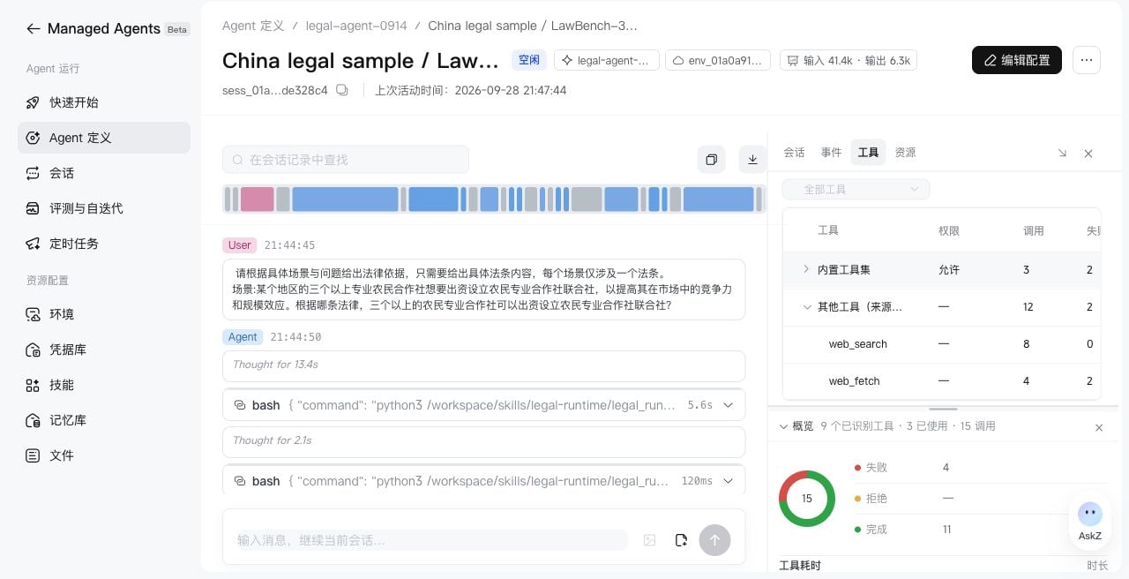Viewport: 1129px width, 579px height.
Task: Click the 在会话记录中查找 search field
Action: coord(346,160)
